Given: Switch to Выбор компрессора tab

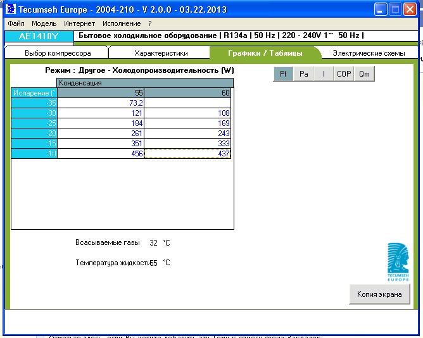Looking at the screenshot, I should pyautogui.click(x=58, y=53).
